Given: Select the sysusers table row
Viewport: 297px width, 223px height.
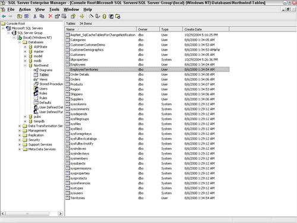Looking at the screenshot, I should coord(147,193).
